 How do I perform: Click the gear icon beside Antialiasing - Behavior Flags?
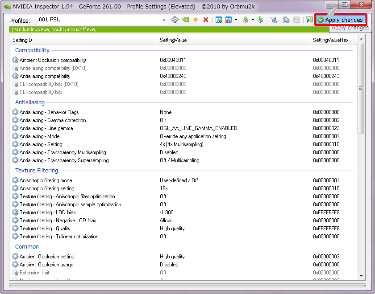coord(15,112)
